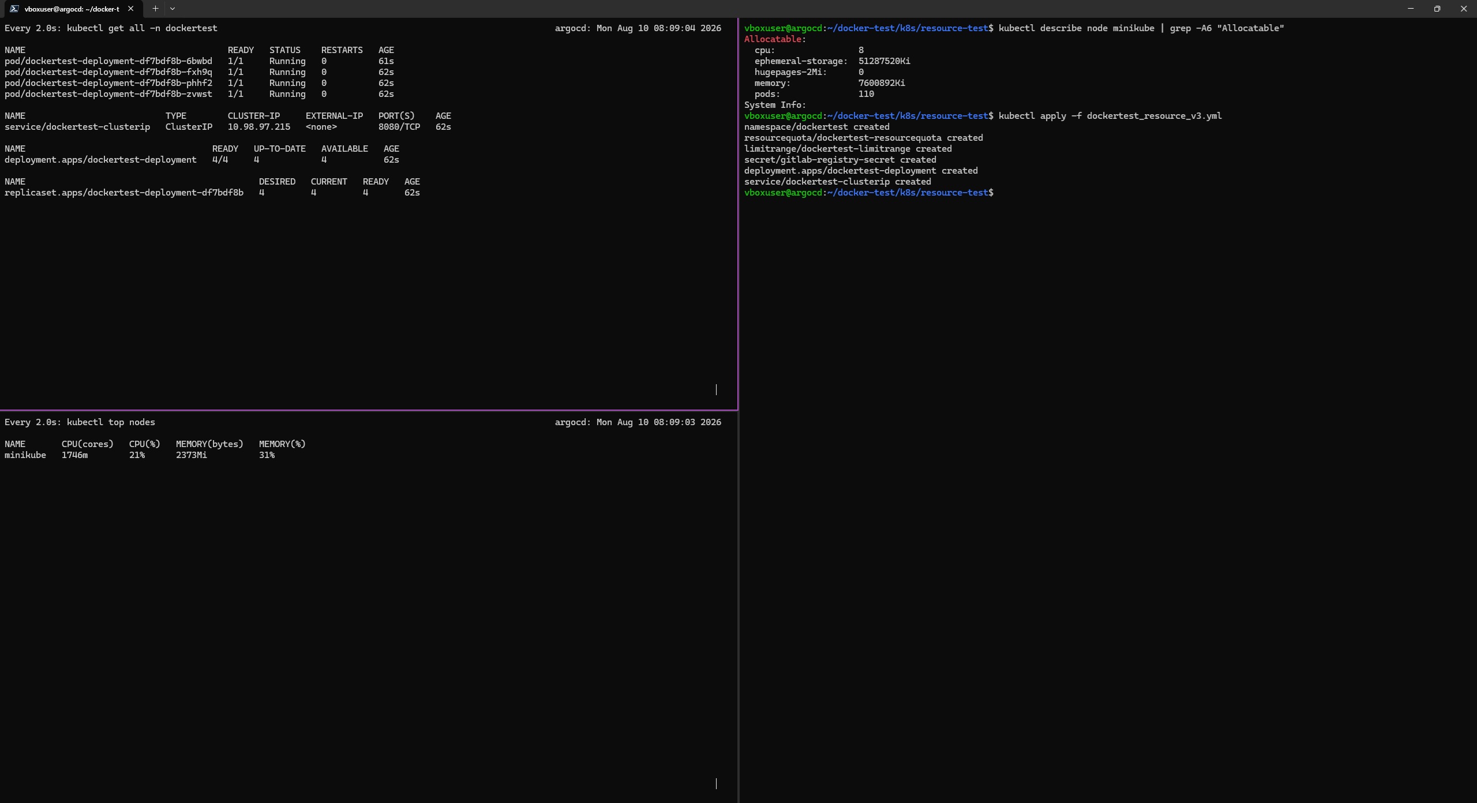Select the vboxuser@argocd terminal tab
1477x803 pixels.
(x=72, y=9)
